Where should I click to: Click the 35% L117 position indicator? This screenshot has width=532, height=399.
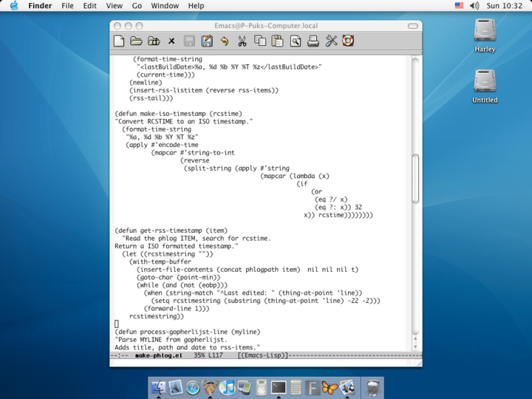pos(208,355)
